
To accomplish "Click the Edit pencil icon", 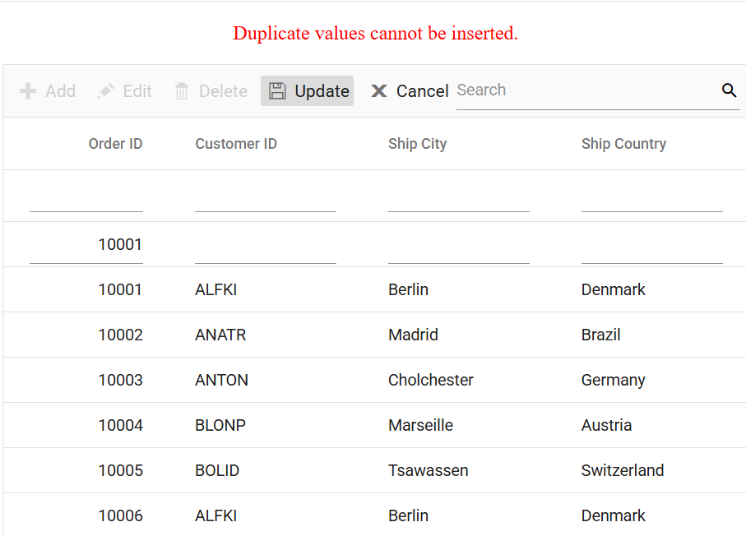I will click(x=105, y=90).
